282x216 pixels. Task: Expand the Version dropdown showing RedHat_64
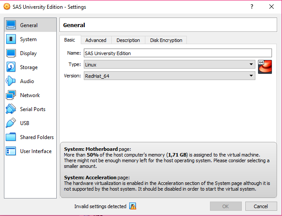tap(169, 76)
